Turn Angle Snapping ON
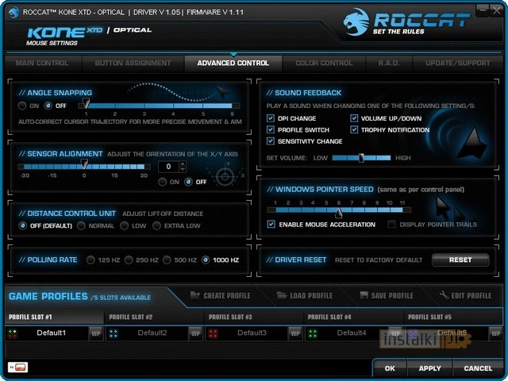 [x=22, y=106]
